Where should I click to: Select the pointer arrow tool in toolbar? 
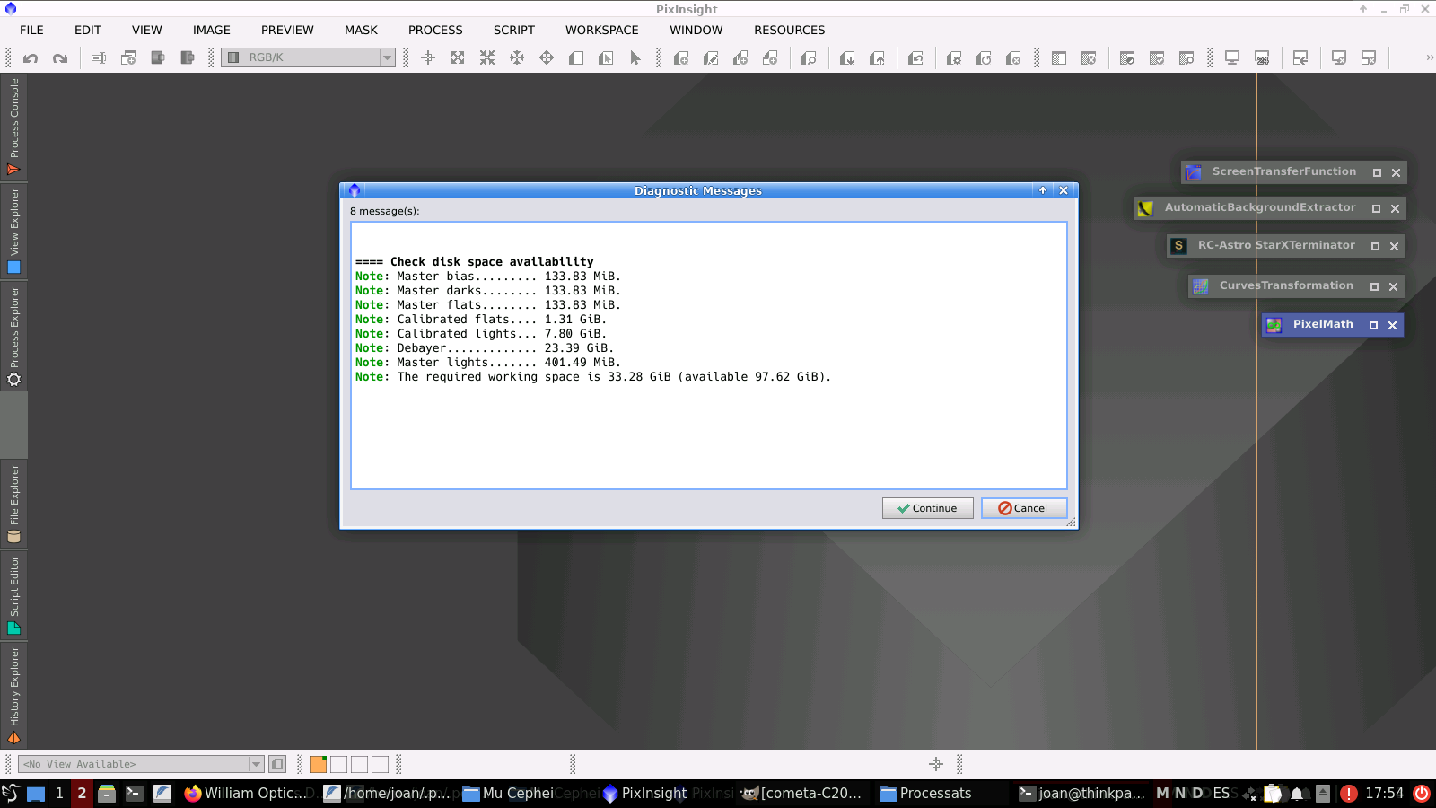[x=635, y=58]
